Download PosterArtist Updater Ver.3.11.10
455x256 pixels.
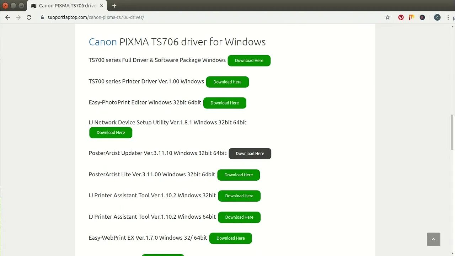pos(250,154)
